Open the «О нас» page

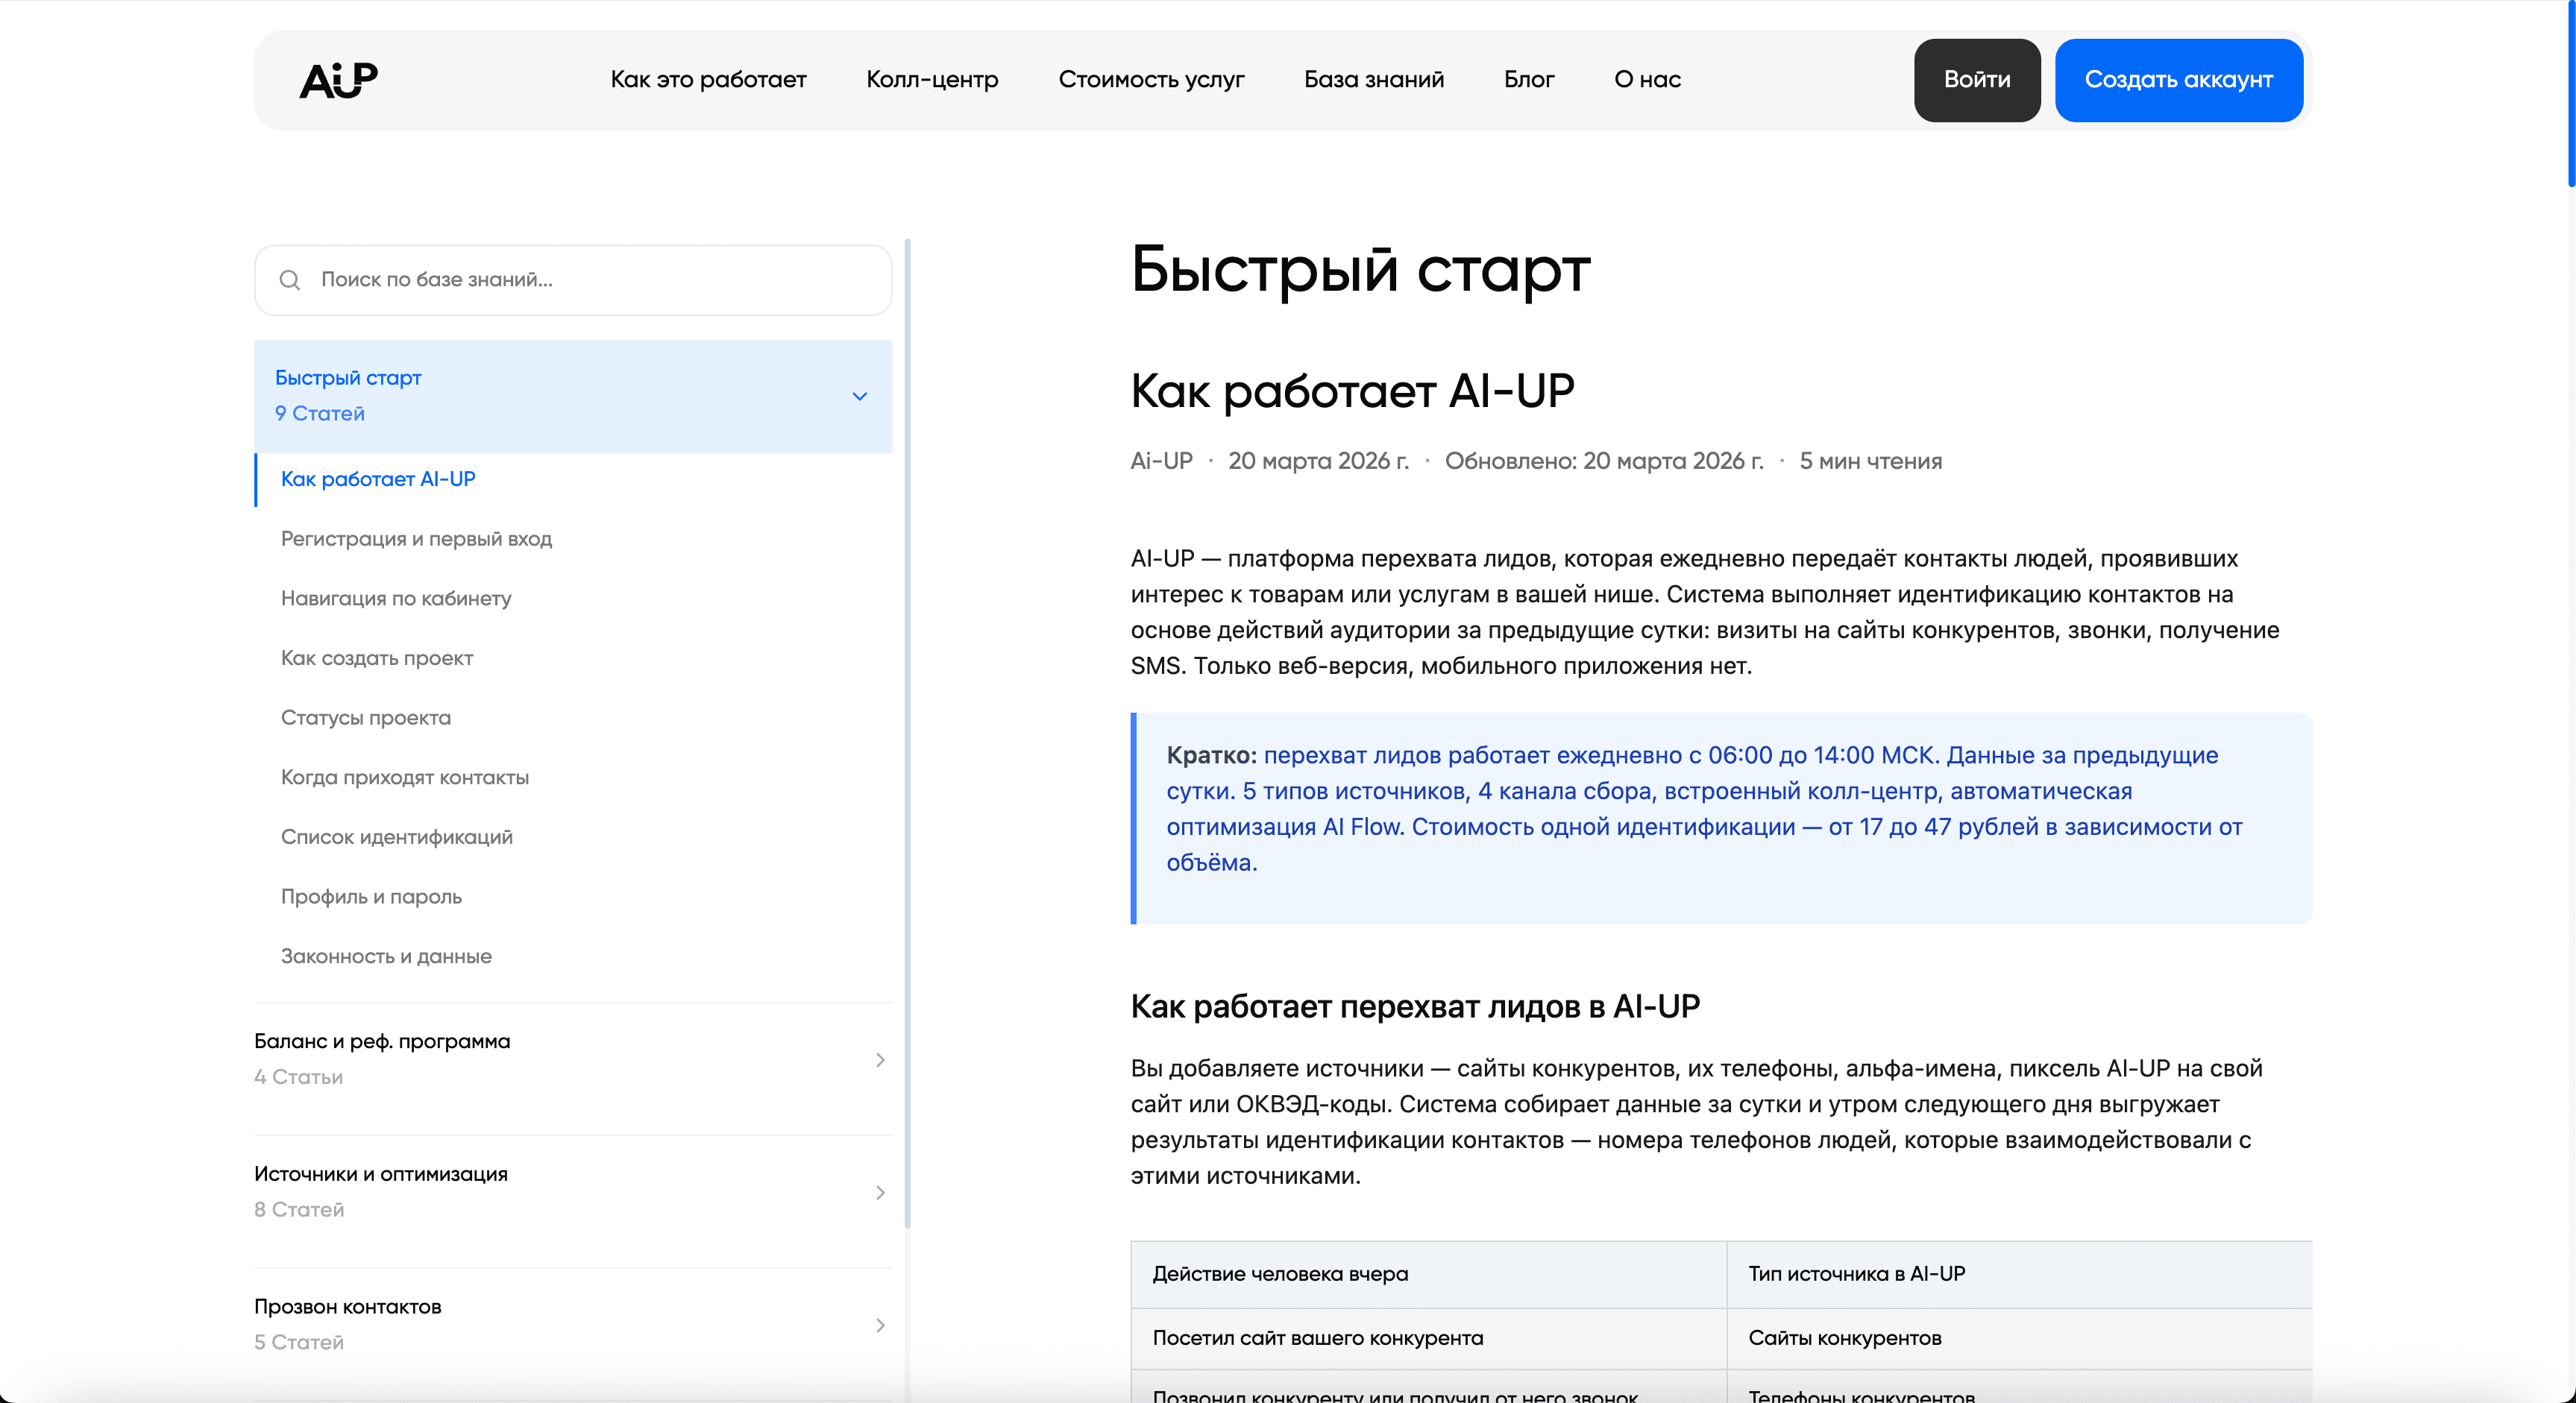(x=1646, y=80)
